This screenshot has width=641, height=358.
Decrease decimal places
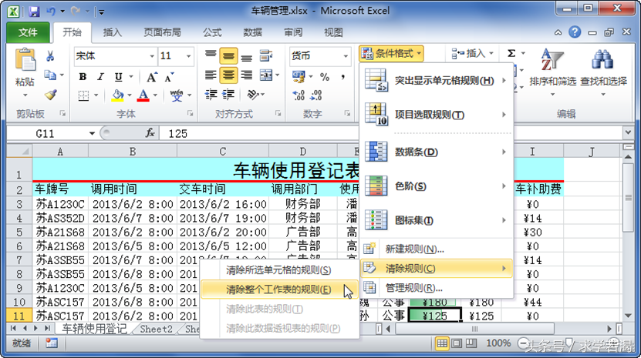(x=316, y=95)
